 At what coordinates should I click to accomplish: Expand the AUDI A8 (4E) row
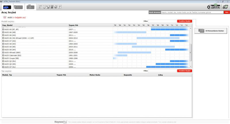click(x=3, y=47)
